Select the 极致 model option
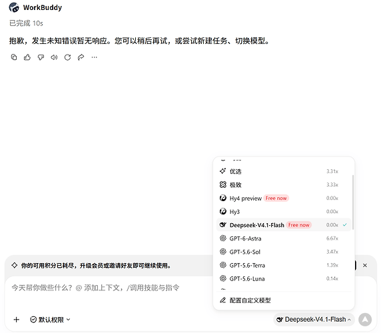381x333 pixels. pyautogui.click(x=283, y=184)
